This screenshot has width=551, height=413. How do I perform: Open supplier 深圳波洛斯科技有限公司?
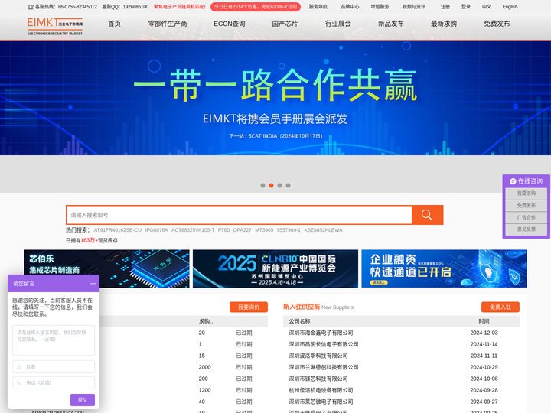(x=318, y=356)
